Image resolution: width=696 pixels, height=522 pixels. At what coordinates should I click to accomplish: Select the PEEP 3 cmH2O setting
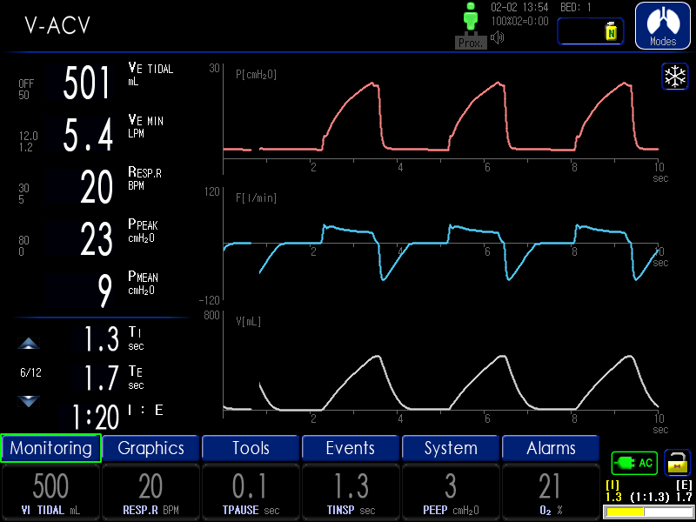tap(451, 492)
